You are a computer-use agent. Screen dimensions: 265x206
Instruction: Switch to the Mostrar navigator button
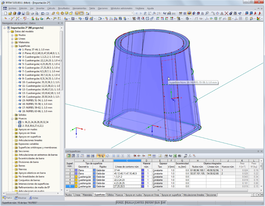(x=20, y=198)
